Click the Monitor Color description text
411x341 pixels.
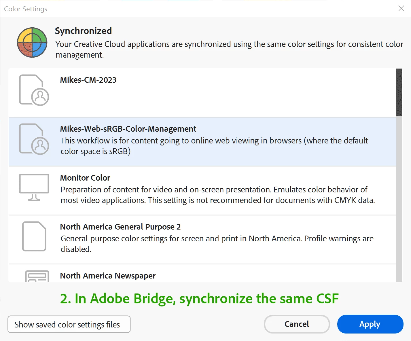point(217,195)
